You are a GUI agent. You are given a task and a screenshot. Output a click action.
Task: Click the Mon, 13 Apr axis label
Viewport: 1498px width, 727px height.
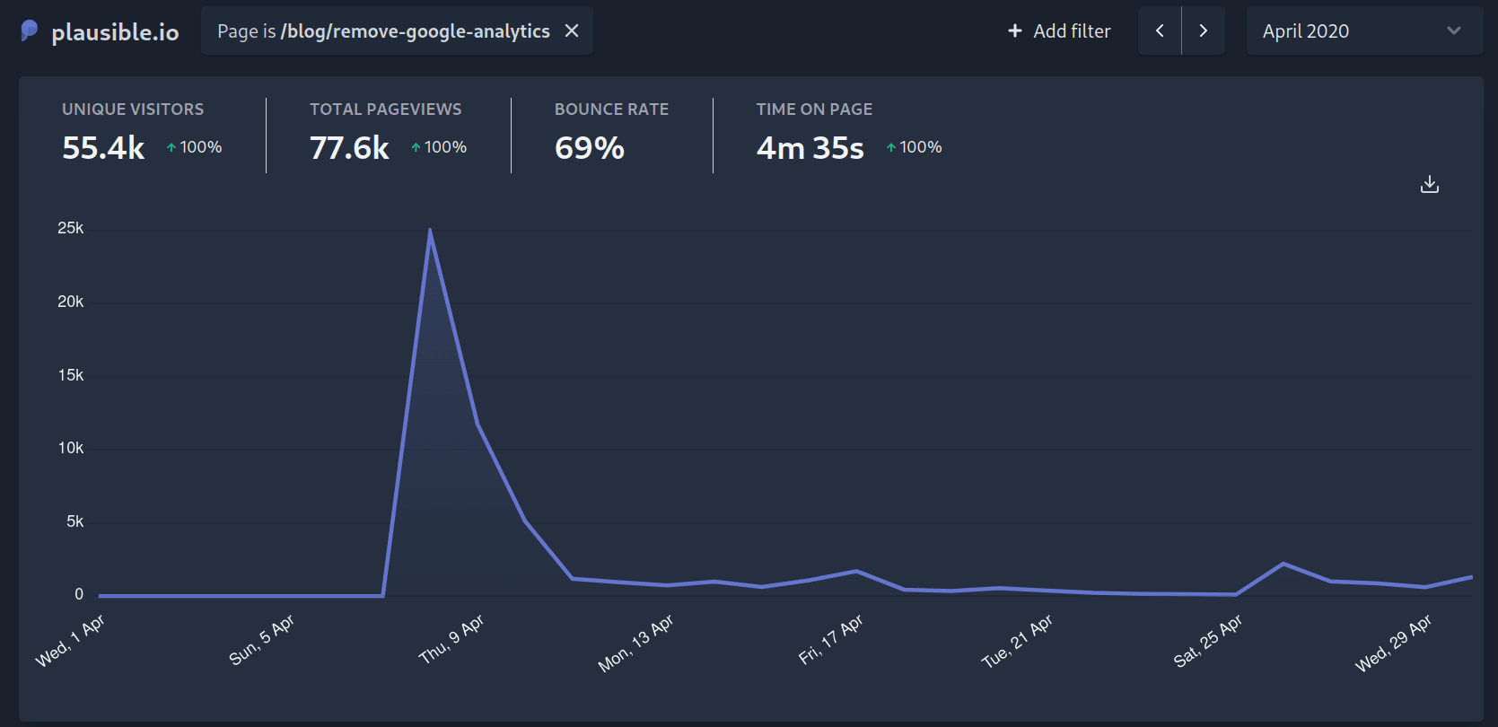[635, 644]
